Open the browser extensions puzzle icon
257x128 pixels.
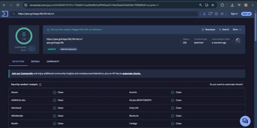(222, 5)
